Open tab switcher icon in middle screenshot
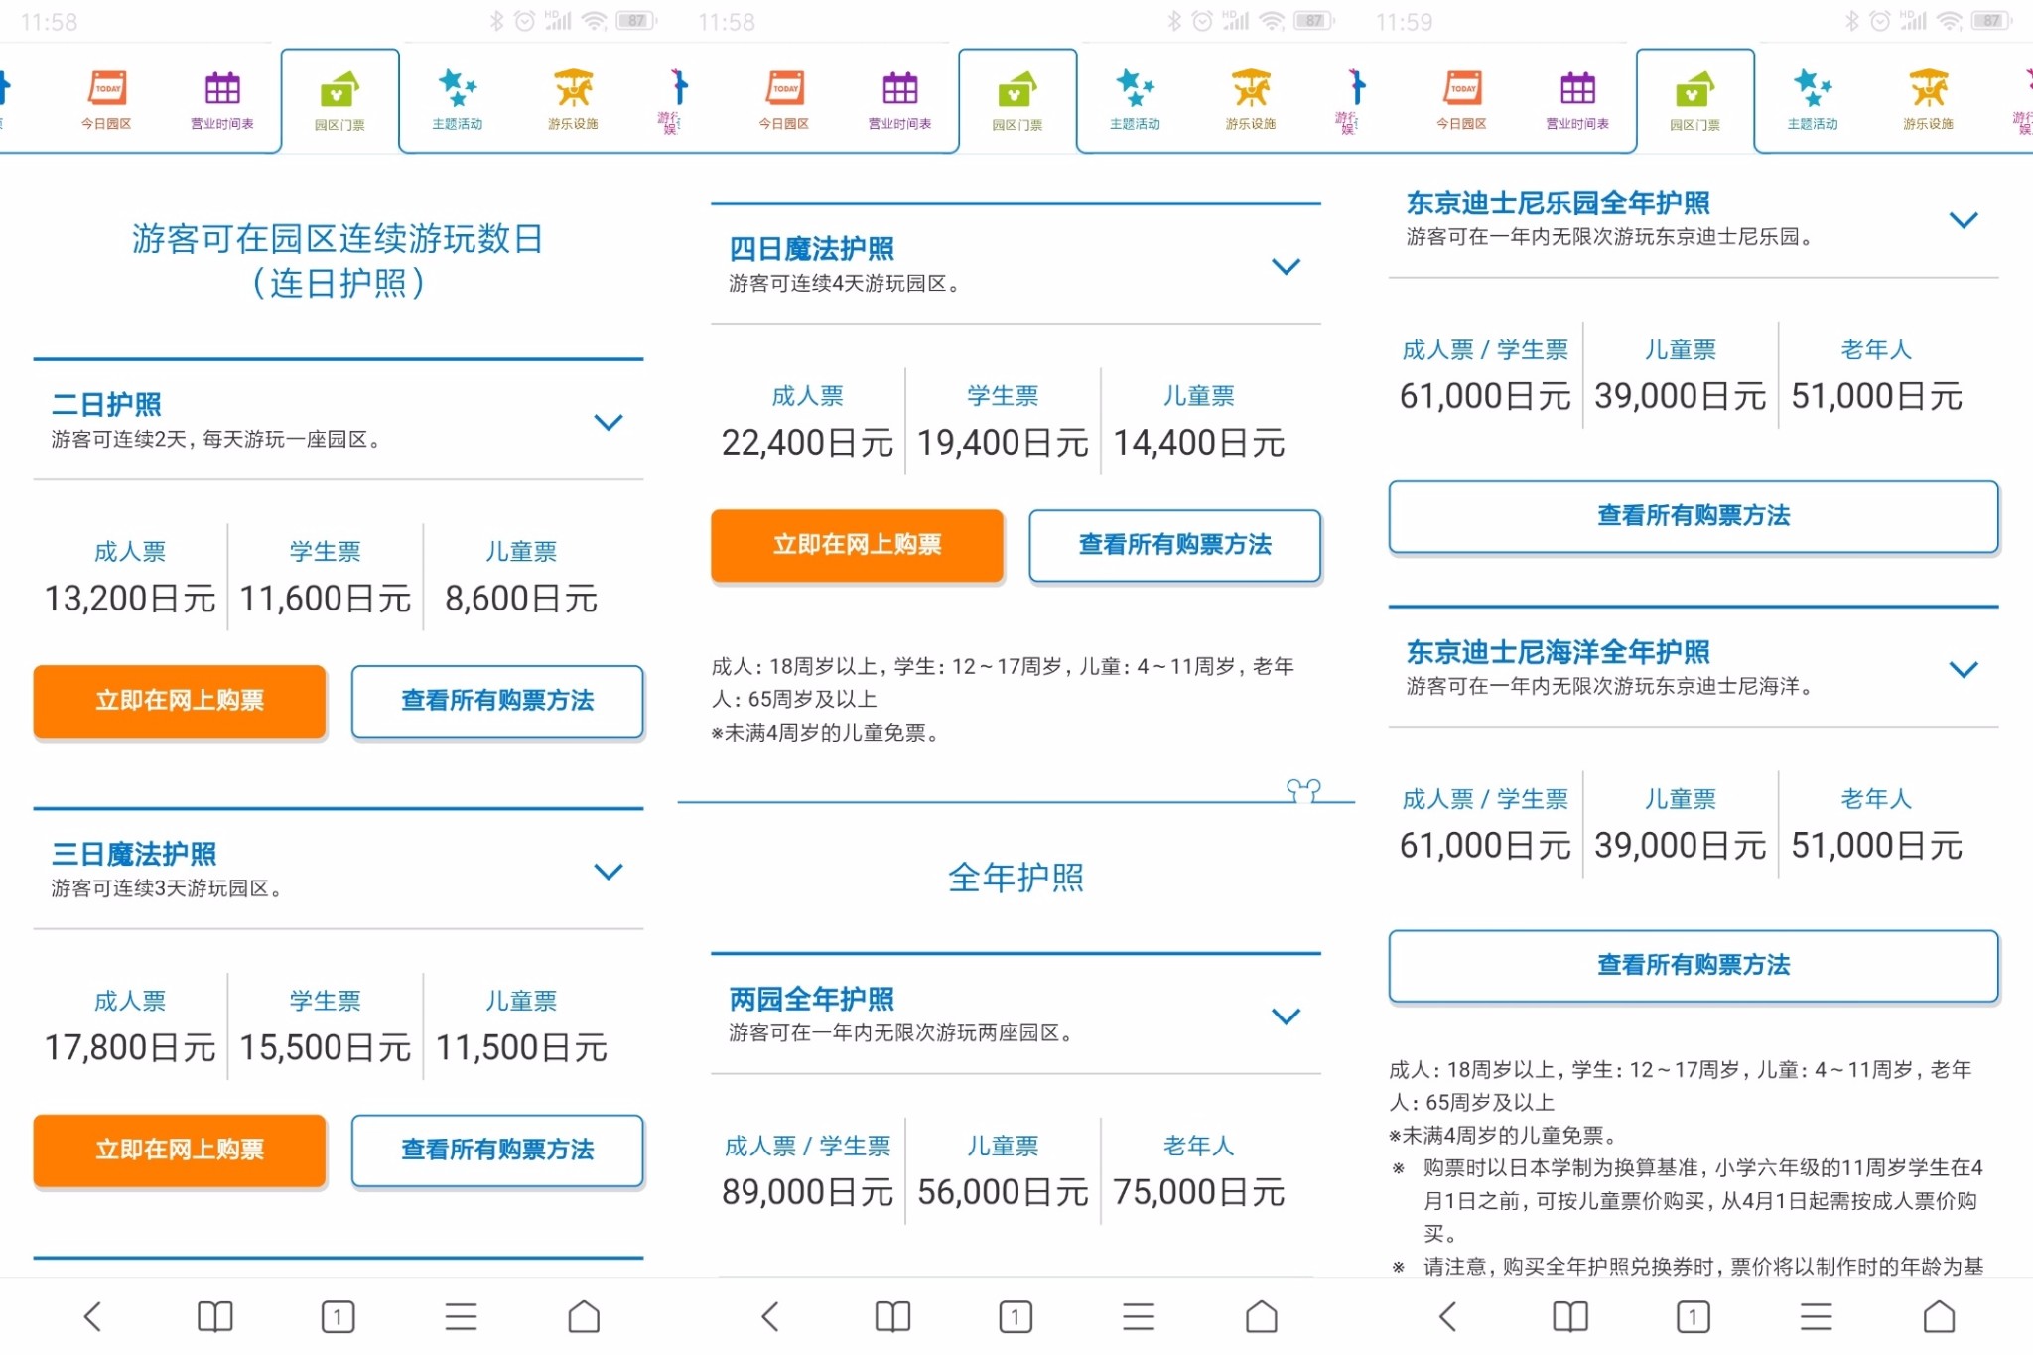This screenshot has height=1355, width=2033. click(x=1016, y=1316)
